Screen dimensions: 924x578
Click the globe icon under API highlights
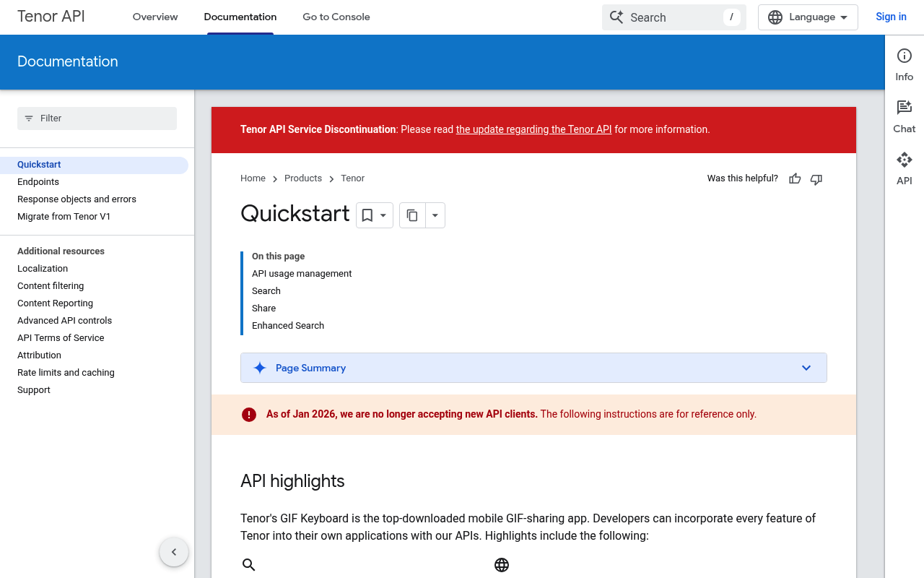coord(502,565)
